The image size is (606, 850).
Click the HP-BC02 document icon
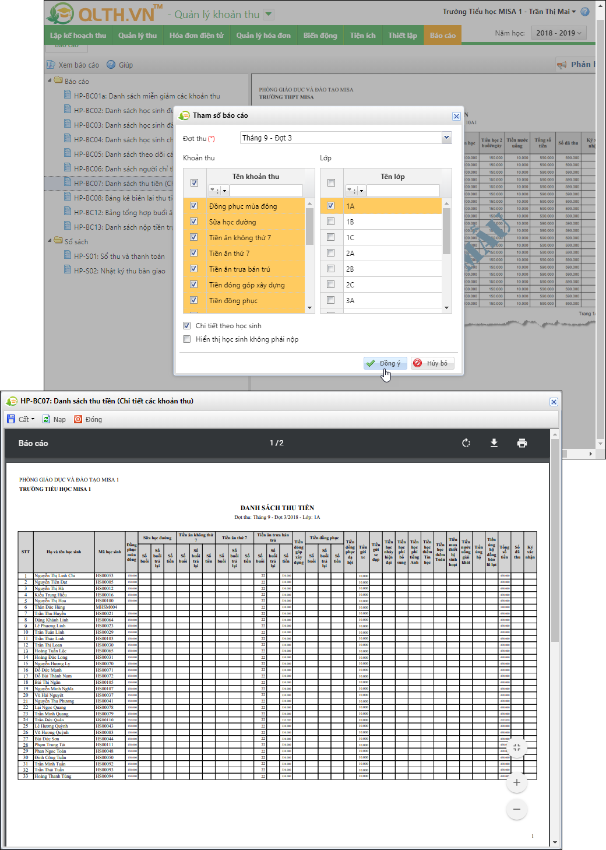68,110
